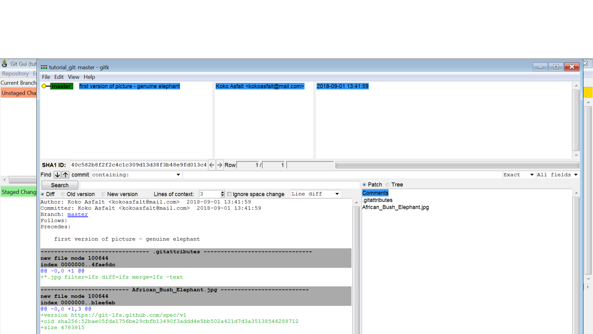Image resolution: width=593 pixels, height=334 pixels.
Task: Find next commit with down arrow
Action: point(57,175)
